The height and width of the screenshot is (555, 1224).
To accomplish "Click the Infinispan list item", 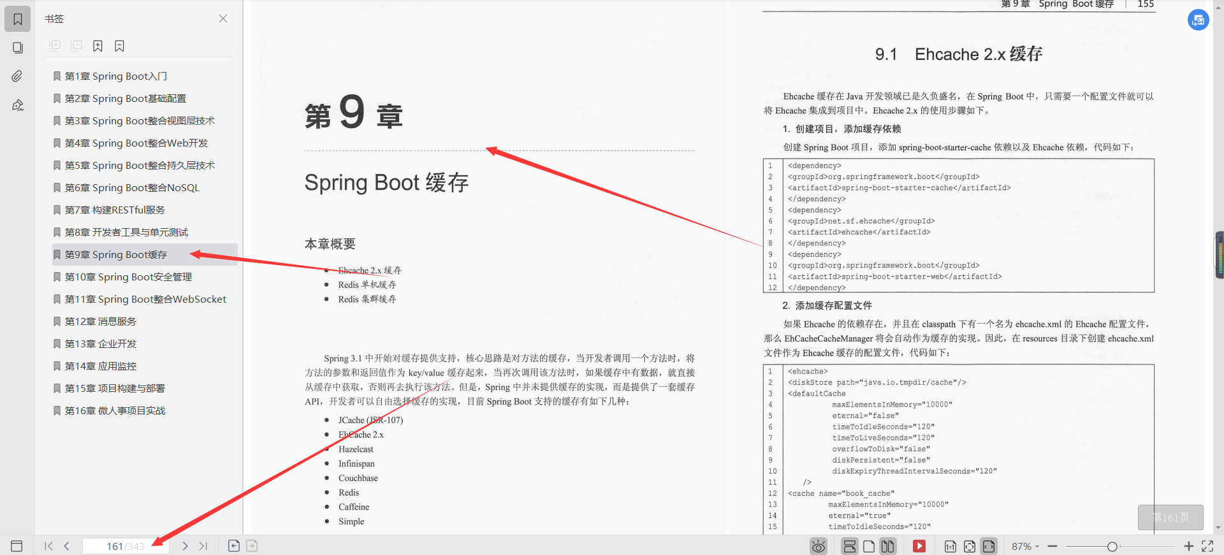I will pos(356,464).
